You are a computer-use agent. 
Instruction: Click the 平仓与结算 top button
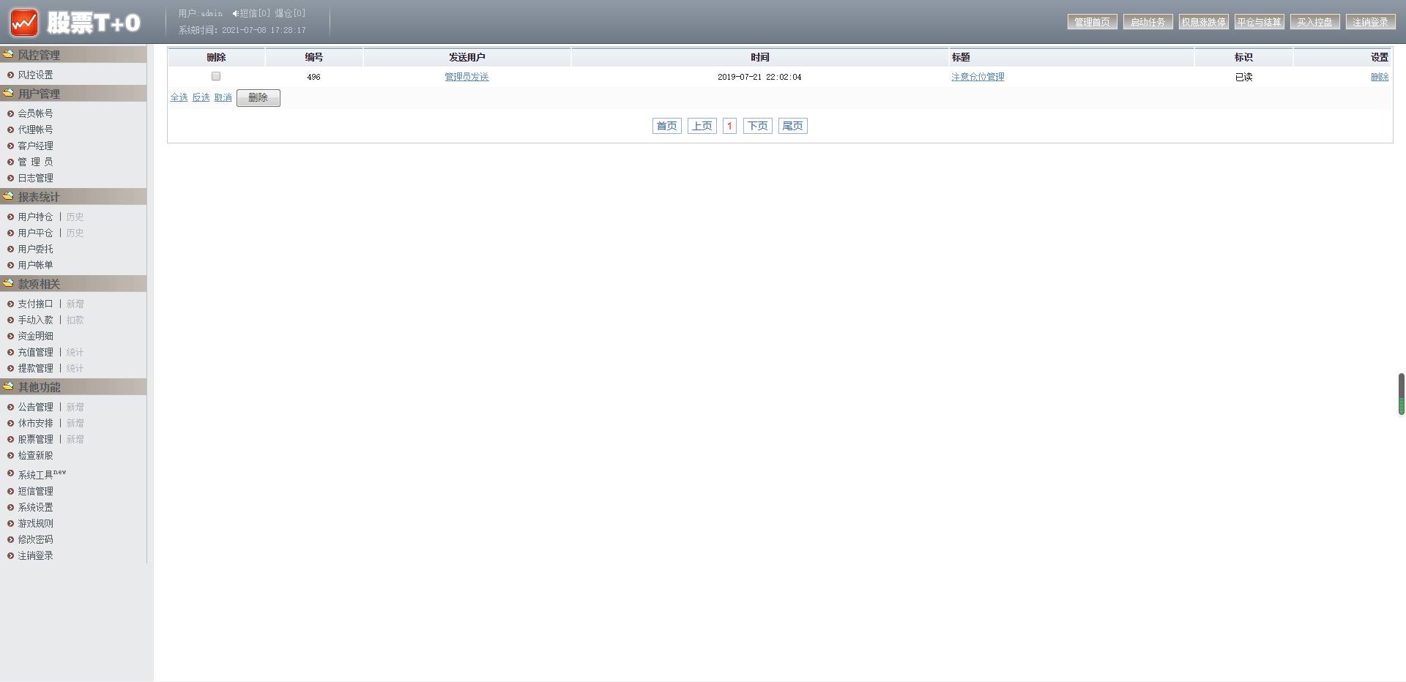click(x=1260, y=22)
